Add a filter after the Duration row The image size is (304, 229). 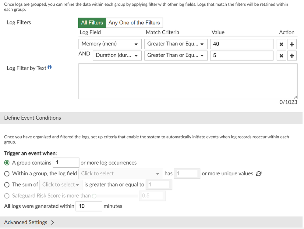292,56
